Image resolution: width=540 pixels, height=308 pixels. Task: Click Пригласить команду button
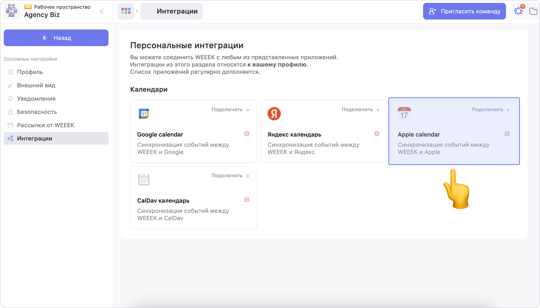coord(464,11)
